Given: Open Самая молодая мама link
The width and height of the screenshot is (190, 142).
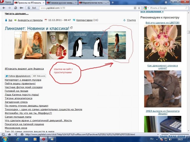Looking at the screenshot, I should (x=18, y=117).
